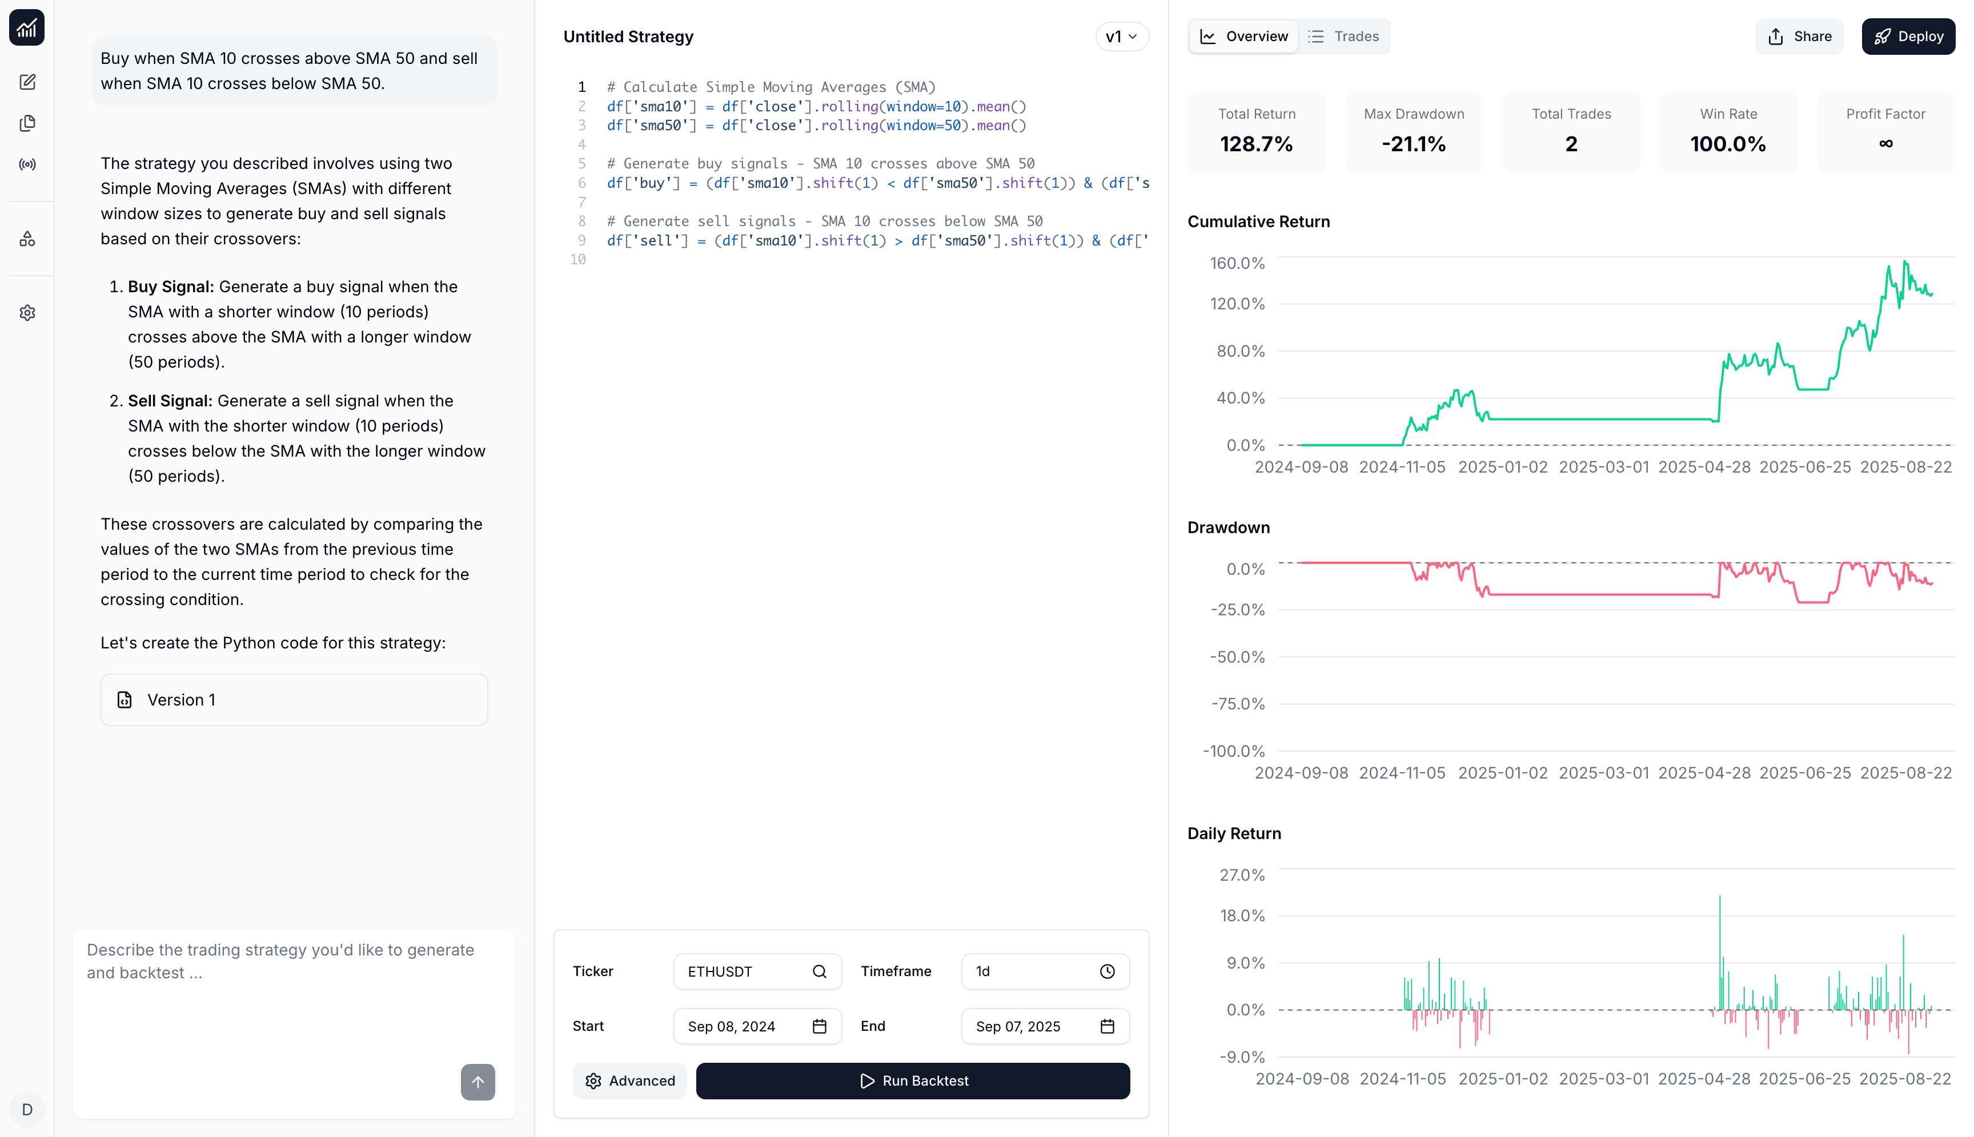Click the Deploy button
Viewport: 1974px width, 1137px height.
1908,36
